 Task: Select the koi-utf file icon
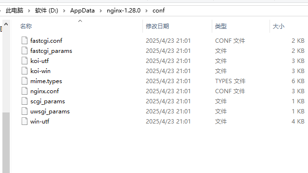tap(25, 61)
